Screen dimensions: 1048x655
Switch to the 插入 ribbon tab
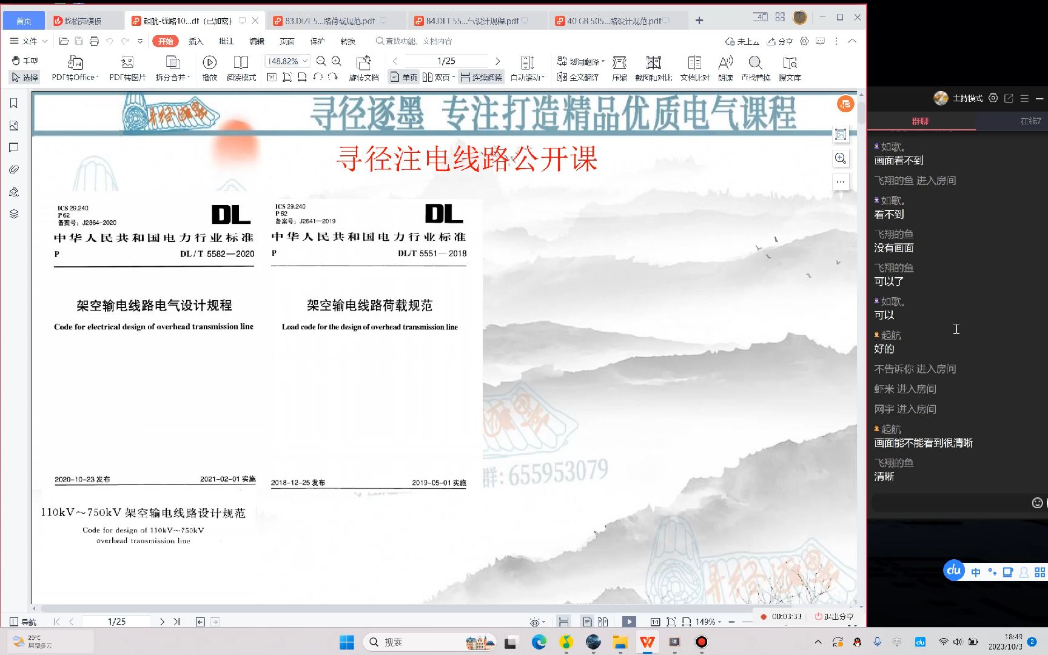[195, 41]
